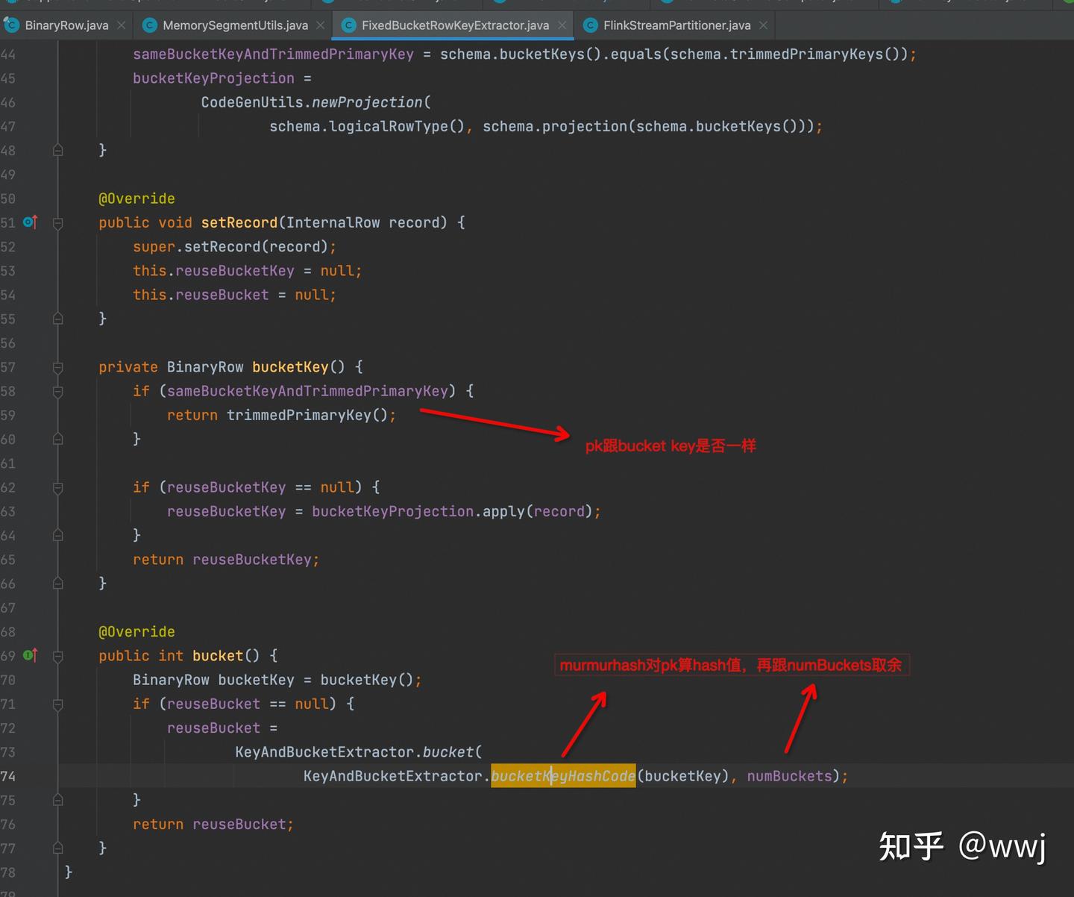The image size is (1074, 897).
Task: Click the fold end marker near line 48
Action: click(57, 149)
